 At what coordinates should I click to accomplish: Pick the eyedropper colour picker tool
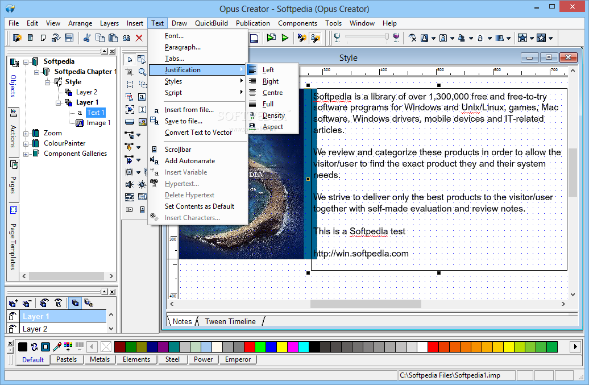coord(57,346)
